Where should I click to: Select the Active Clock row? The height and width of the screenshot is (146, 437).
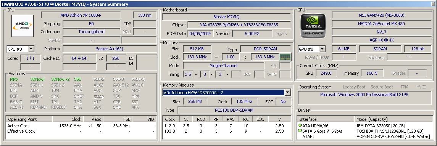coord(81,126)
